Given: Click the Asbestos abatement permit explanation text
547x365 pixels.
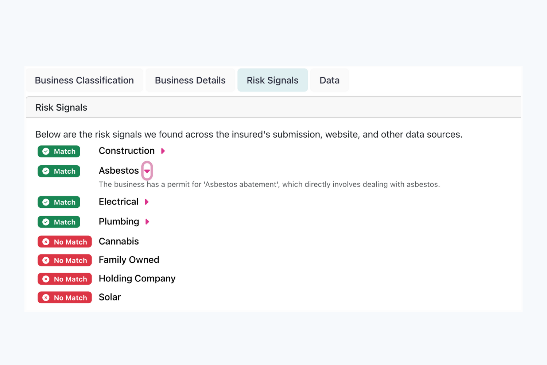Looking at the screenshot, I should point(269,184).
